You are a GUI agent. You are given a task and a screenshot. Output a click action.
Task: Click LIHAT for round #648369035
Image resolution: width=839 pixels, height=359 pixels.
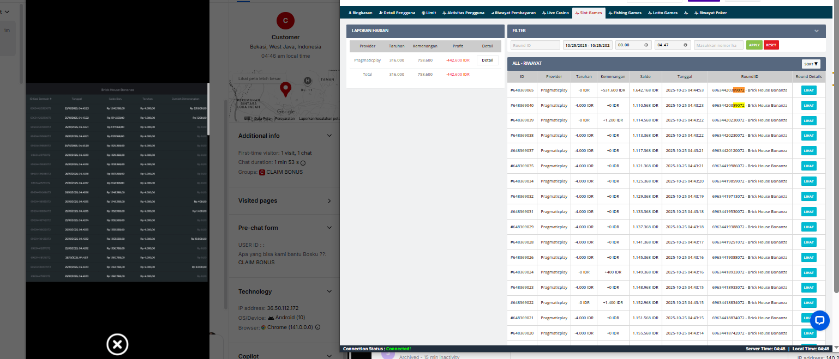[808, 166]
